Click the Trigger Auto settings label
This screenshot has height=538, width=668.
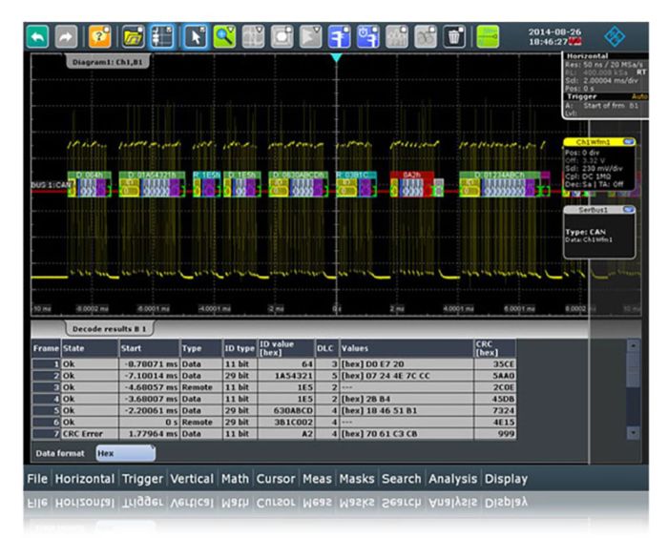click(x=607, y=96)
